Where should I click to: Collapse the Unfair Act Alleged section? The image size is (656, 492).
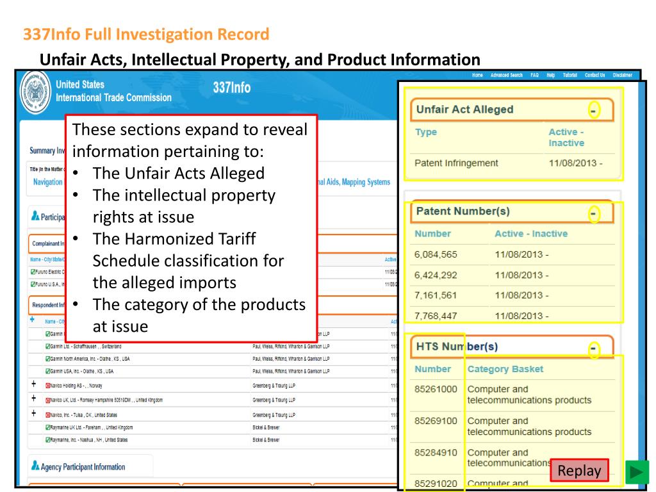(594, 110)
